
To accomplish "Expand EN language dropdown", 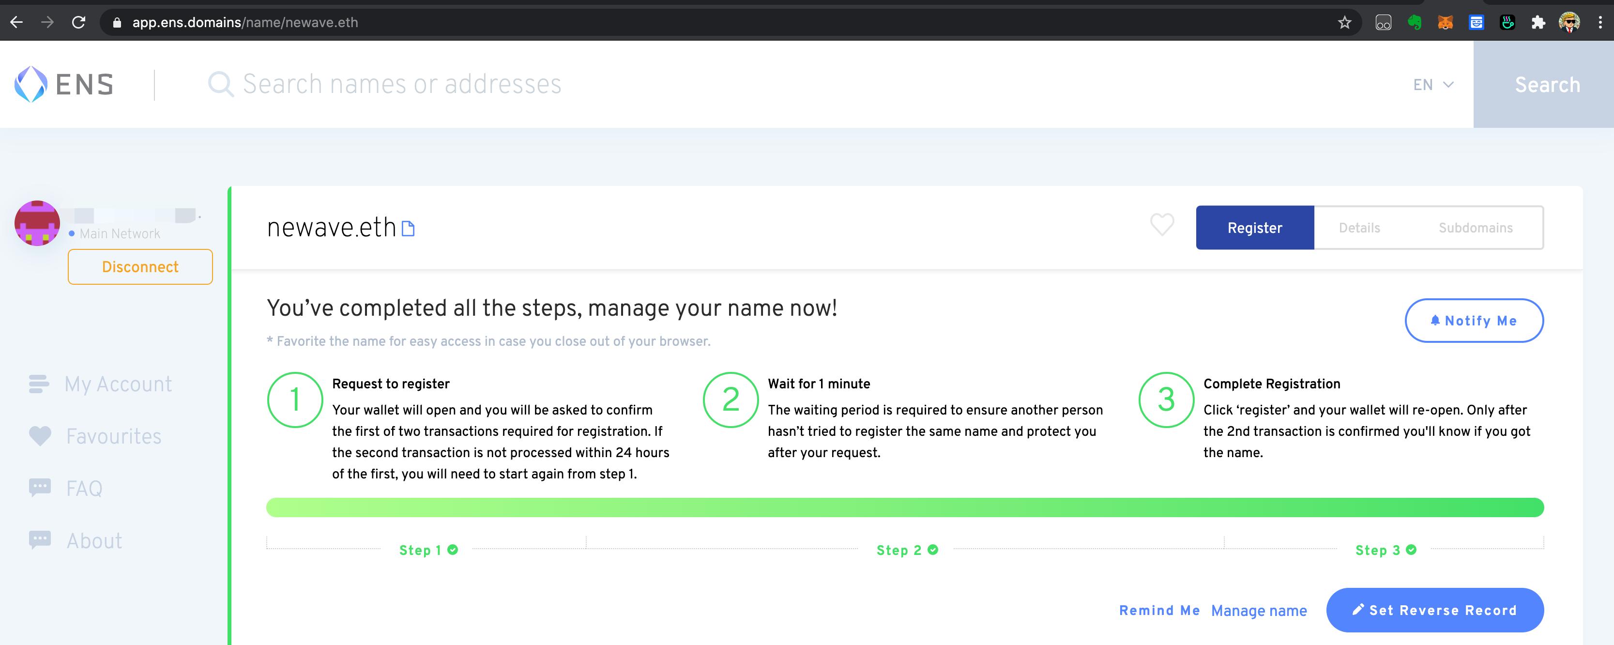I will pyautogui.click(x=1433, y=85).
